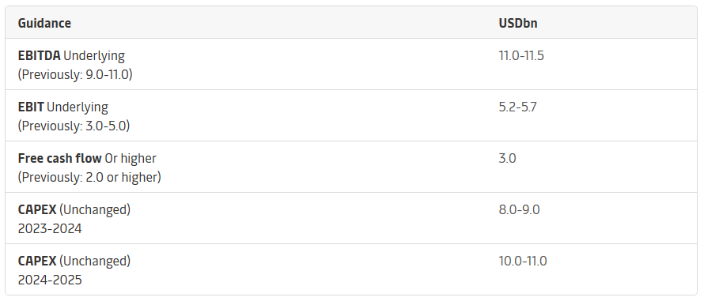Click the CAPEX value 8.0-9.0
Image resolution: width=704 pixels, height=301 pixels.
(x=519, y=209)
